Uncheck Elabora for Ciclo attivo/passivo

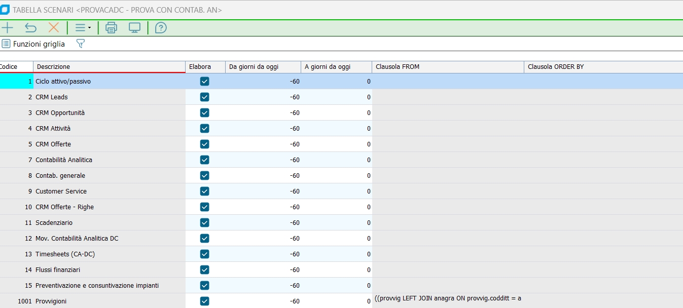pyautogui.click(x=205, y=81)
